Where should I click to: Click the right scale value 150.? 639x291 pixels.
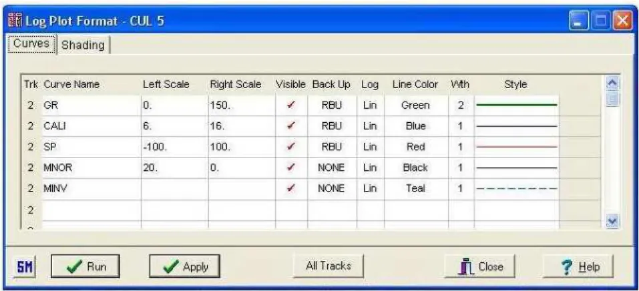point(242,105)
